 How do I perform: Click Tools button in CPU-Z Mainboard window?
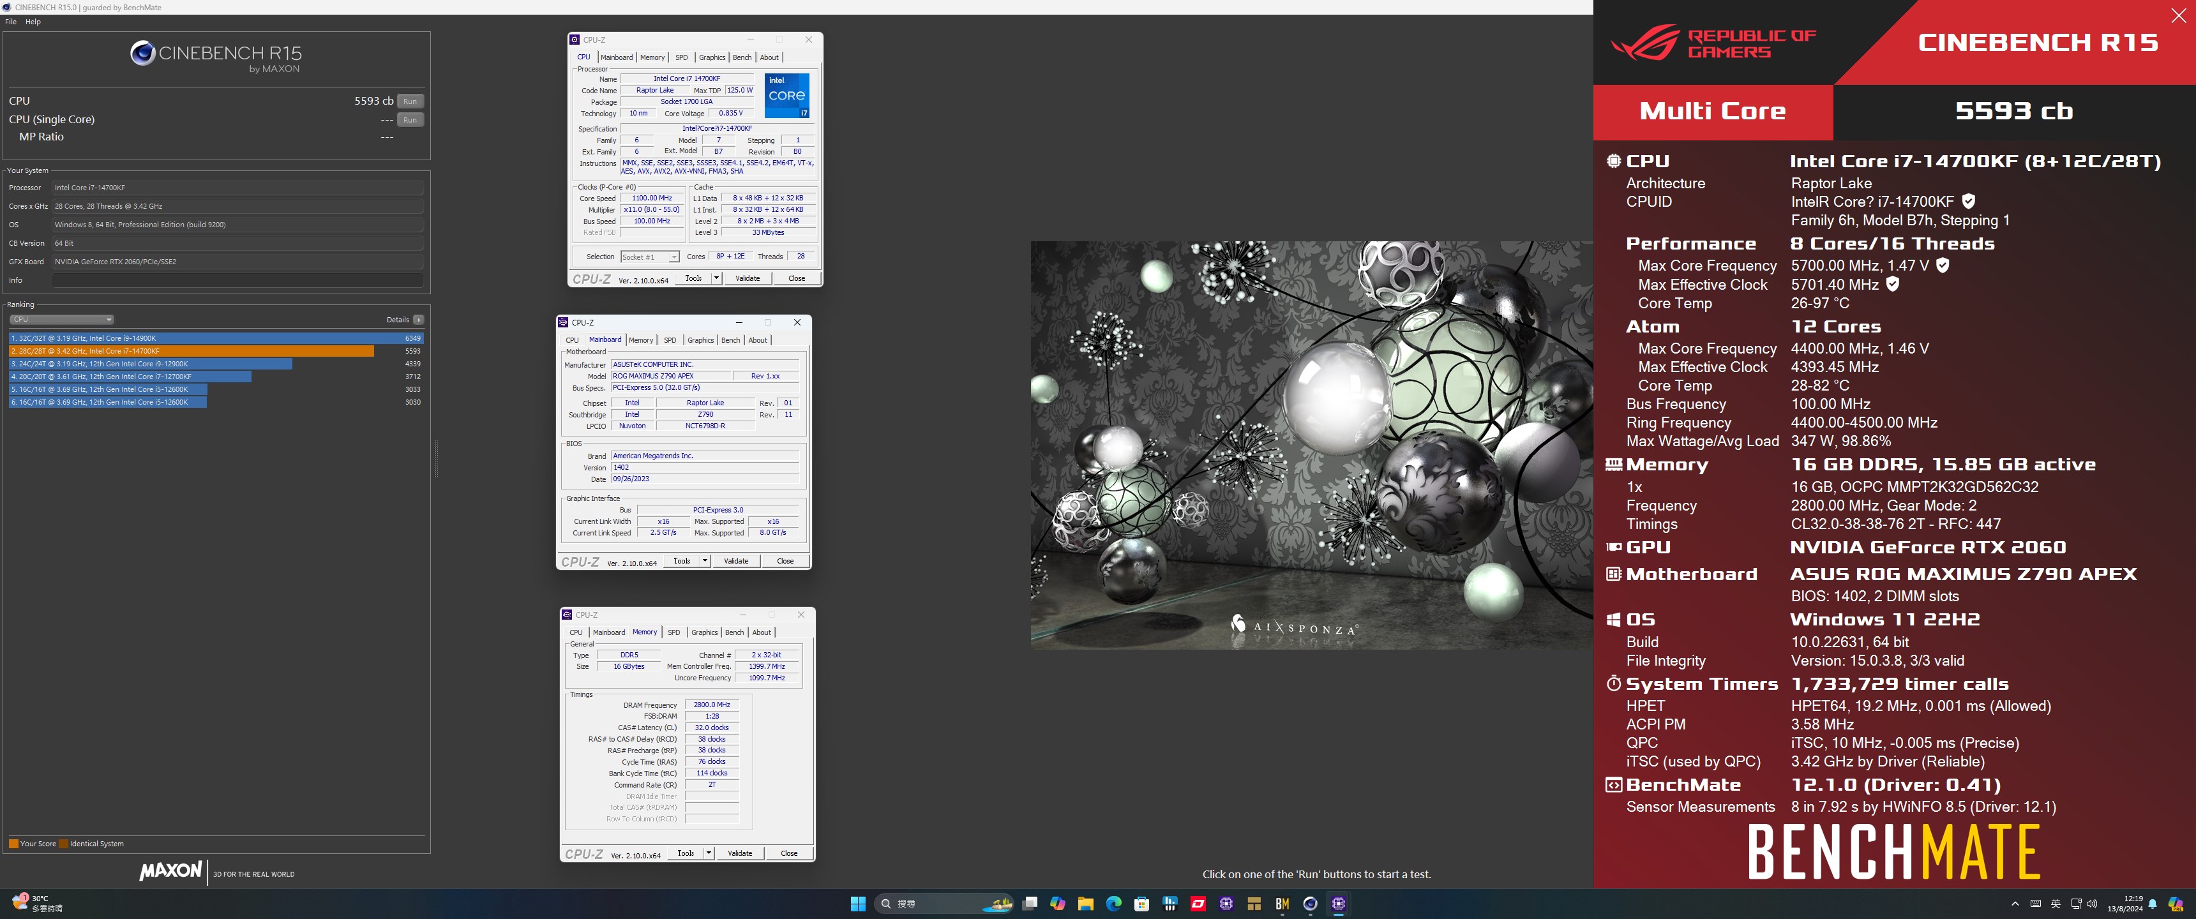[x=682, y=561]
